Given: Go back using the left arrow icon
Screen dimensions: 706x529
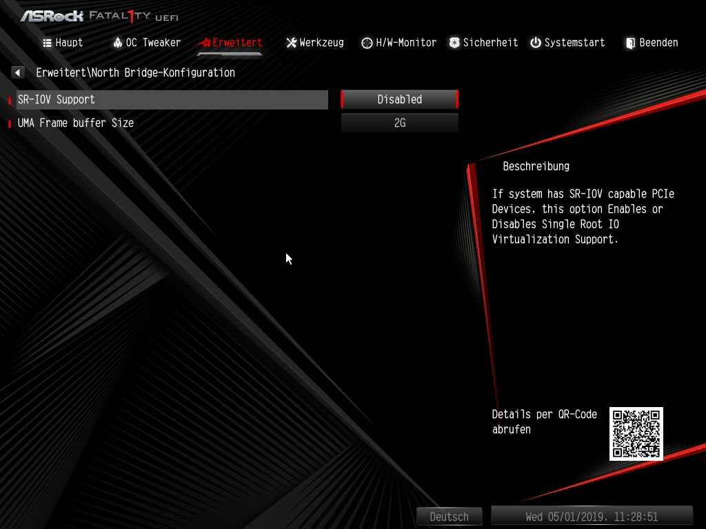Looking at the screenshot, I should pyautogui.click(x=17, y=72).
